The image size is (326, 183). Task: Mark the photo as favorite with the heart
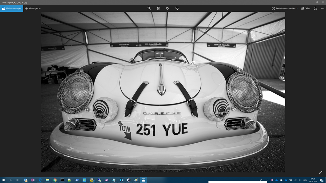coord(167,8)
